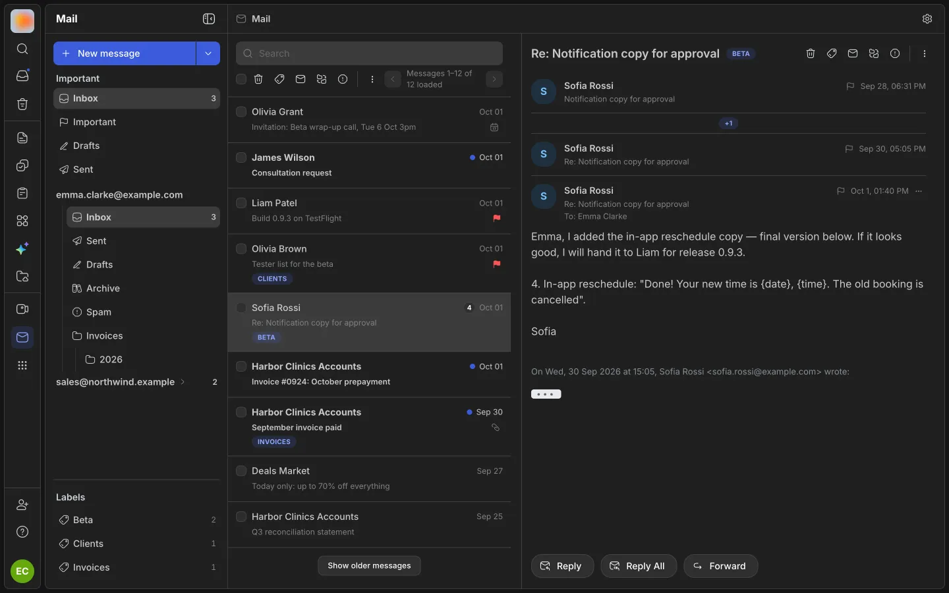
Task: Click Show older messages
Action: pyautogui.click(x=369, y=565)
